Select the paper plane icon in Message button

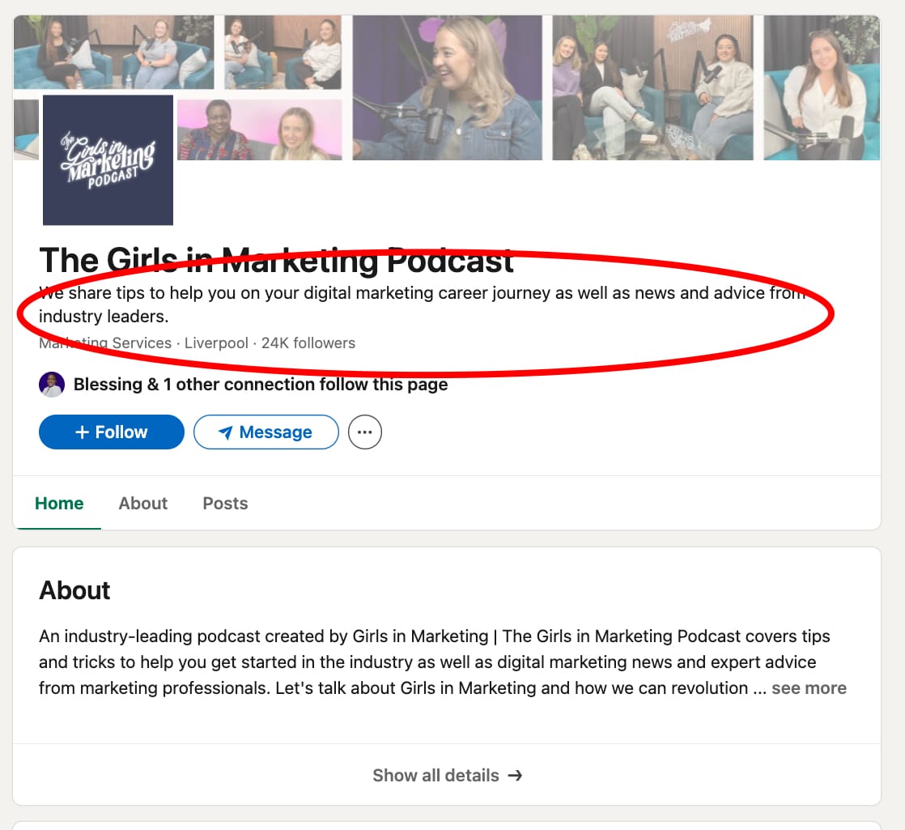tap(224, 432)
